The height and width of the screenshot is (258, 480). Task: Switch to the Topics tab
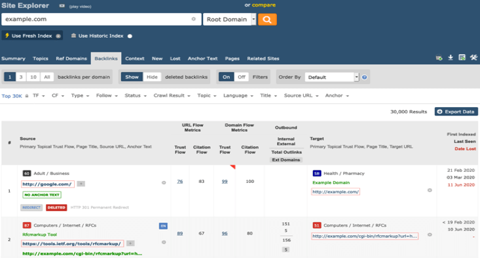point(41,58)
